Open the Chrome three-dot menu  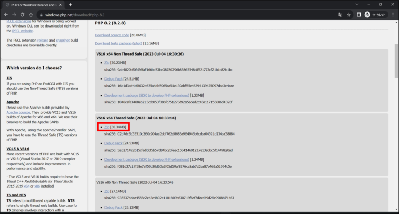393,15
